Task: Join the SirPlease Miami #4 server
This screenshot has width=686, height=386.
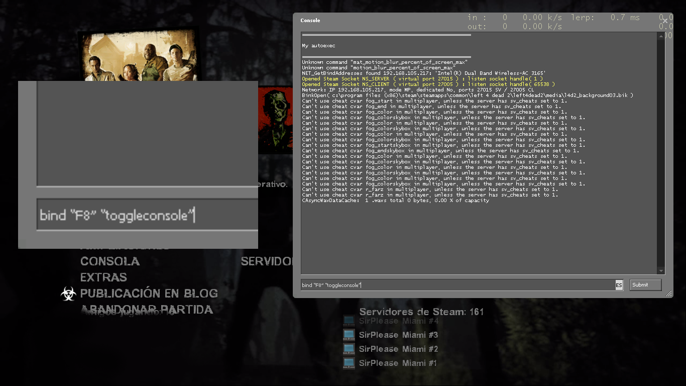Action: point(399,321)
